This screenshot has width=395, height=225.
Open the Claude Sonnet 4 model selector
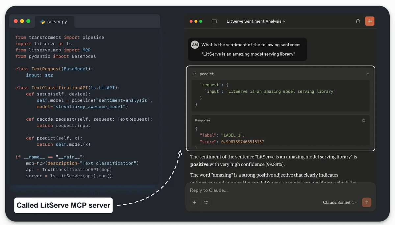pyautogui.click(x=340, y=203)
